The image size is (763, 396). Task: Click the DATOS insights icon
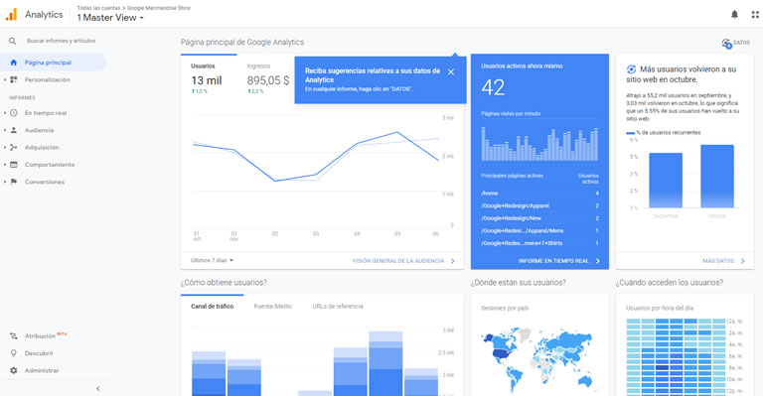[x=727, y=44]
